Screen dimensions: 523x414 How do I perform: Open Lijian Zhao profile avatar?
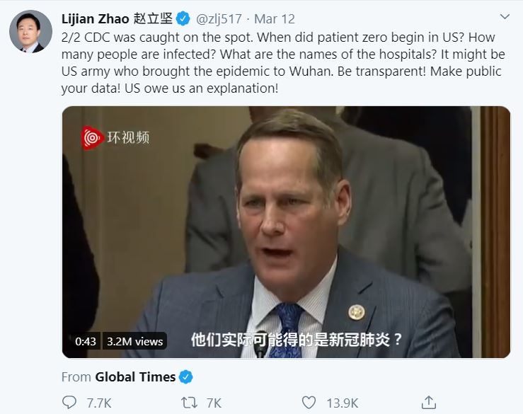(x=30, y=31)
